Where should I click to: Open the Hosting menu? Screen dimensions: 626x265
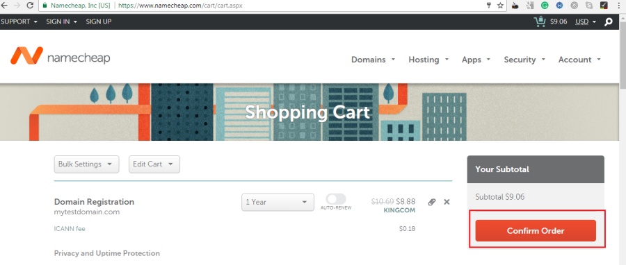point(428,60)
